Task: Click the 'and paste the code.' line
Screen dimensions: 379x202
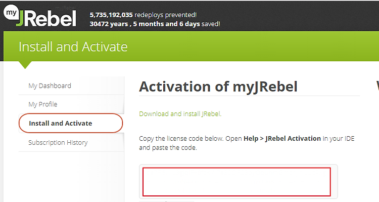Action: [x=168, y=147]
